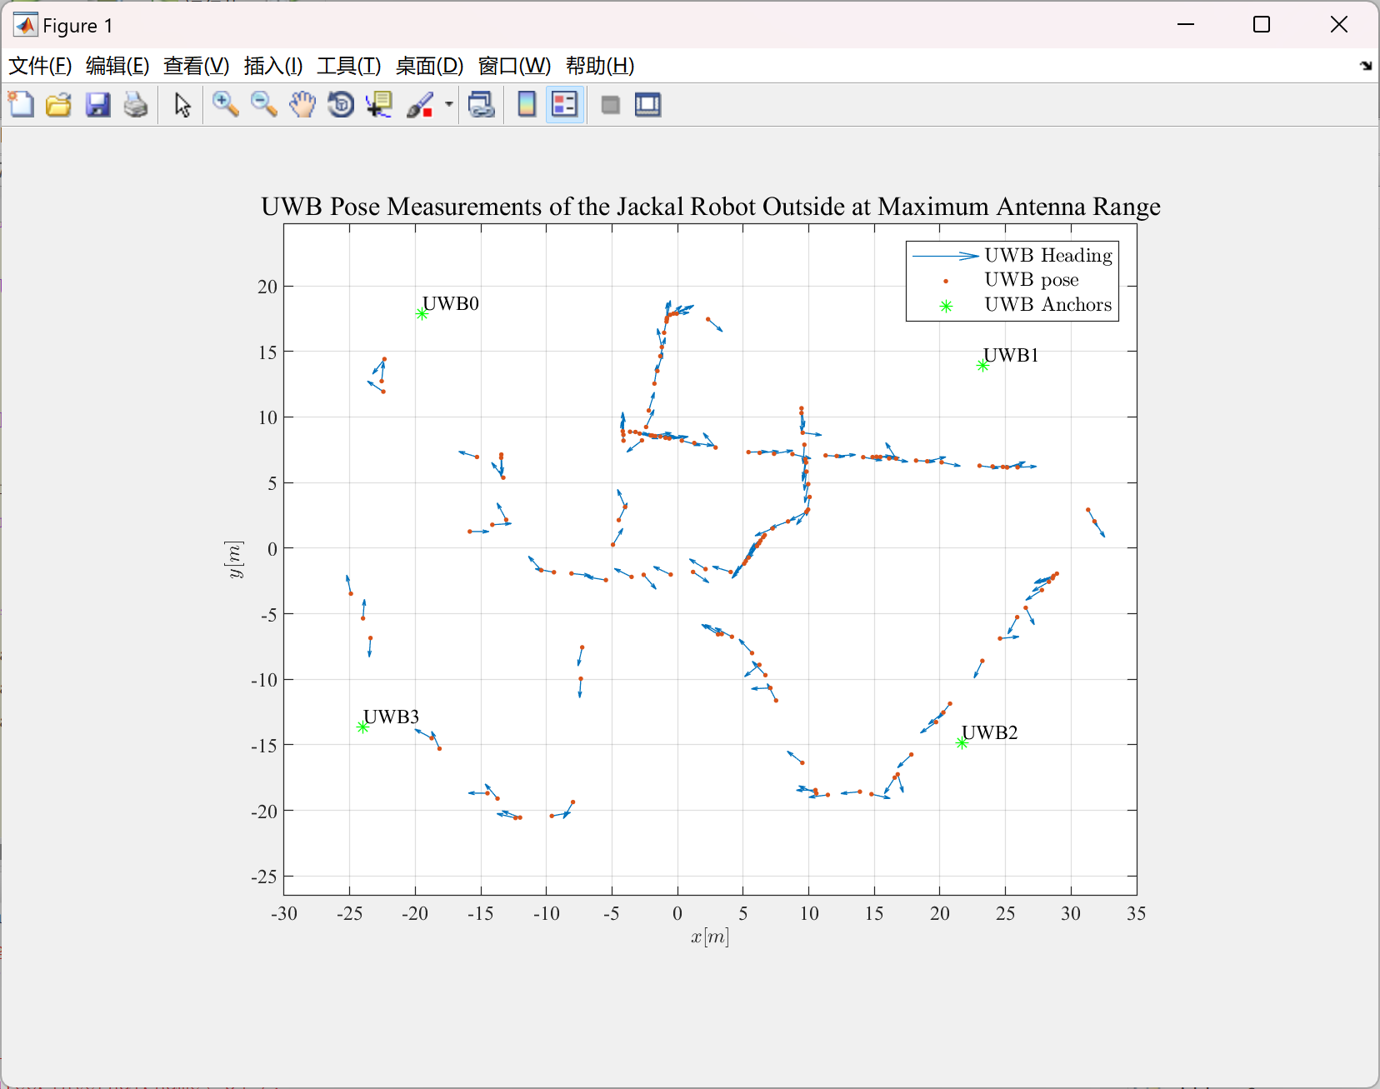This screenshot has height=1089, width=1380.
Task: Minimize the Figure 1 window
Action: [1186, 25]
